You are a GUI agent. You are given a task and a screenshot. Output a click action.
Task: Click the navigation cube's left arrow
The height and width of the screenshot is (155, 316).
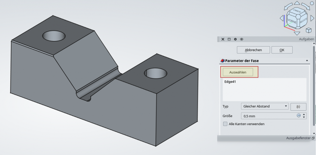pyautogui.click(x=281, y=18)
